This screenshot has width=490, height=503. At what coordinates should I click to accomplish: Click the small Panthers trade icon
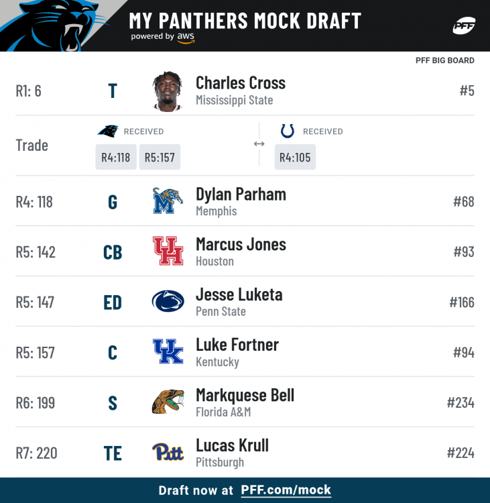coord(107,131)
